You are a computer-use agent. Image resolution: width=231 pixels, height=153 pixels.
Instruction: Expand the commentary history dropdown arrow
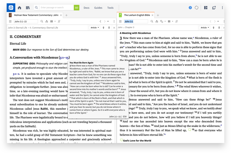point(108,21)
